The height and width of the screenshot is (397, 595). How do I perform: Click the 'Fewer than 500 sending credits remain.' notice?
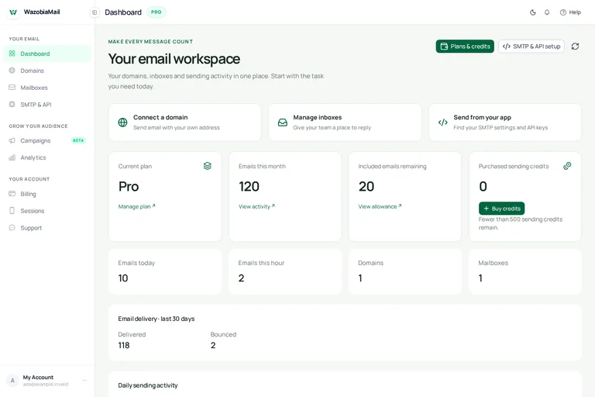click(x=521, y=223)
